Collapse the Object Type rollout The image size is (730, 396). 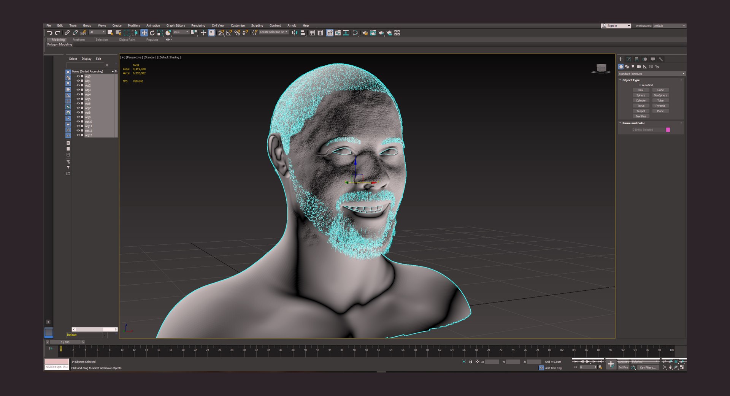(631, 80)
